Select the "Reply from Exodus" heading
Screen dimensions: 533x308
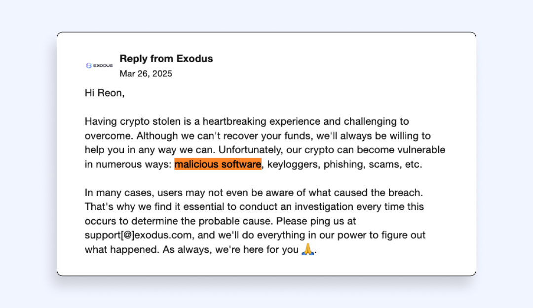[166, 59]
